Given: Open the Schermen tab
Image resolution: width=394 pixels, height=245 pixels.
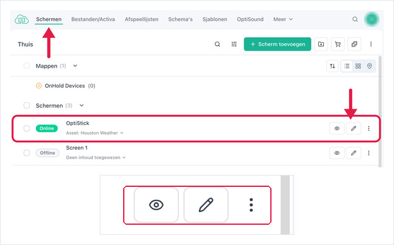Looking at the screenshot, I should point(49,20).
